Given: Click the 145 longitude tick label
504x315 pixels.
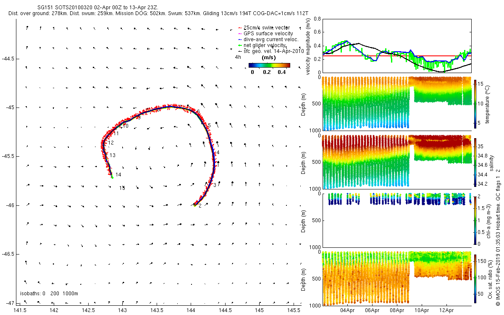Looking at the screenshot, I should pyautogui.click(x=260, y=310).
